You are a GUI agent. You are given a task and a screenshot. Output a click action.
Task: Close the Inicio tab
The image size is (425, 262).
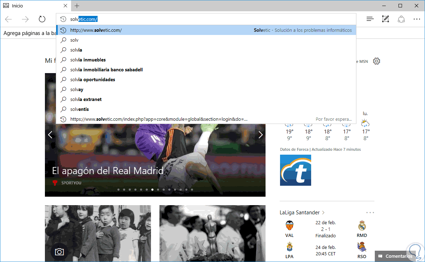[x=65, y=6]
